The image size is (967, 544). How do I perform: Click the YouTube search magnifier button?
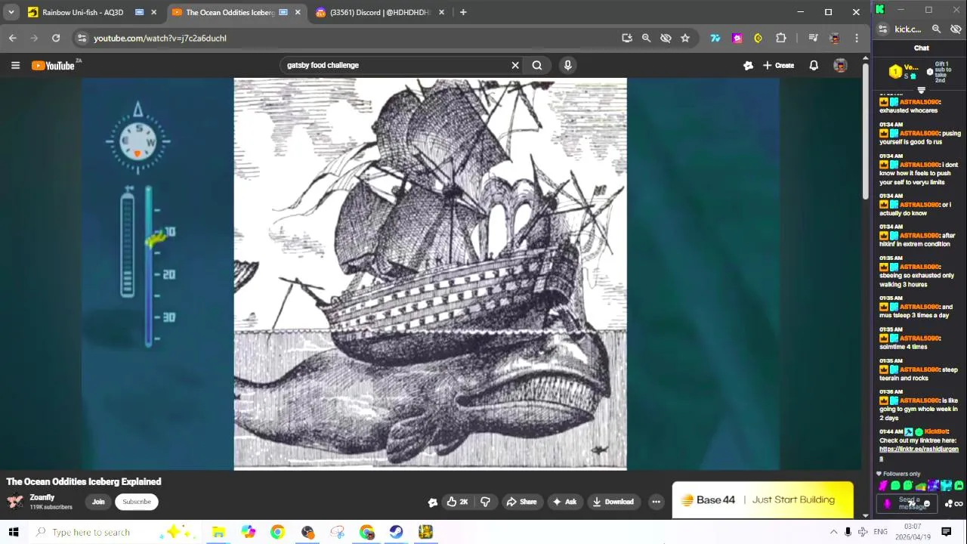coord(537,65)
